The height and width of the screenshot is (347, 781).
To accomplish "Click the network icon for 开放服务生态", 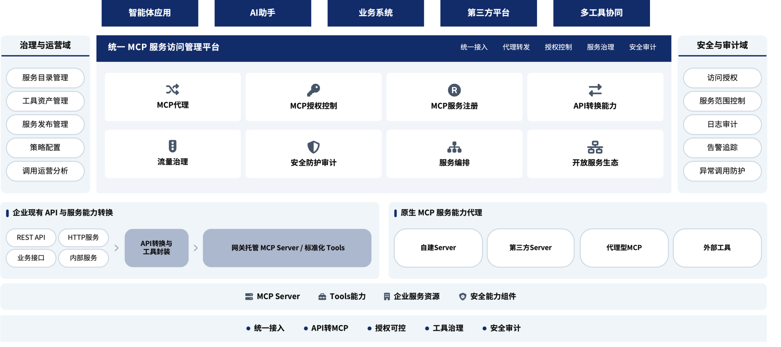I will tap(595, 147).
